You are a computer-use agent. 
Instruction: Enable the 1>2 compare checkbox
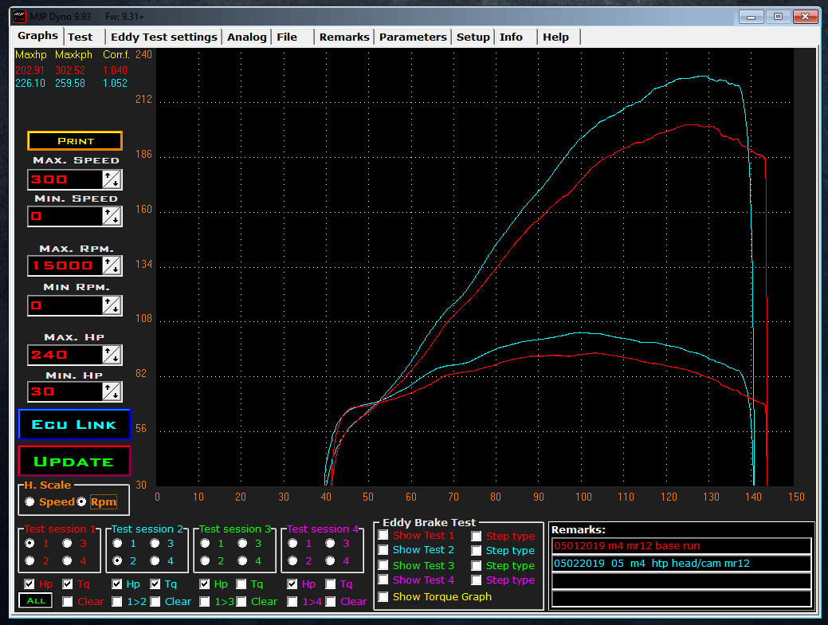click(117, 601)
